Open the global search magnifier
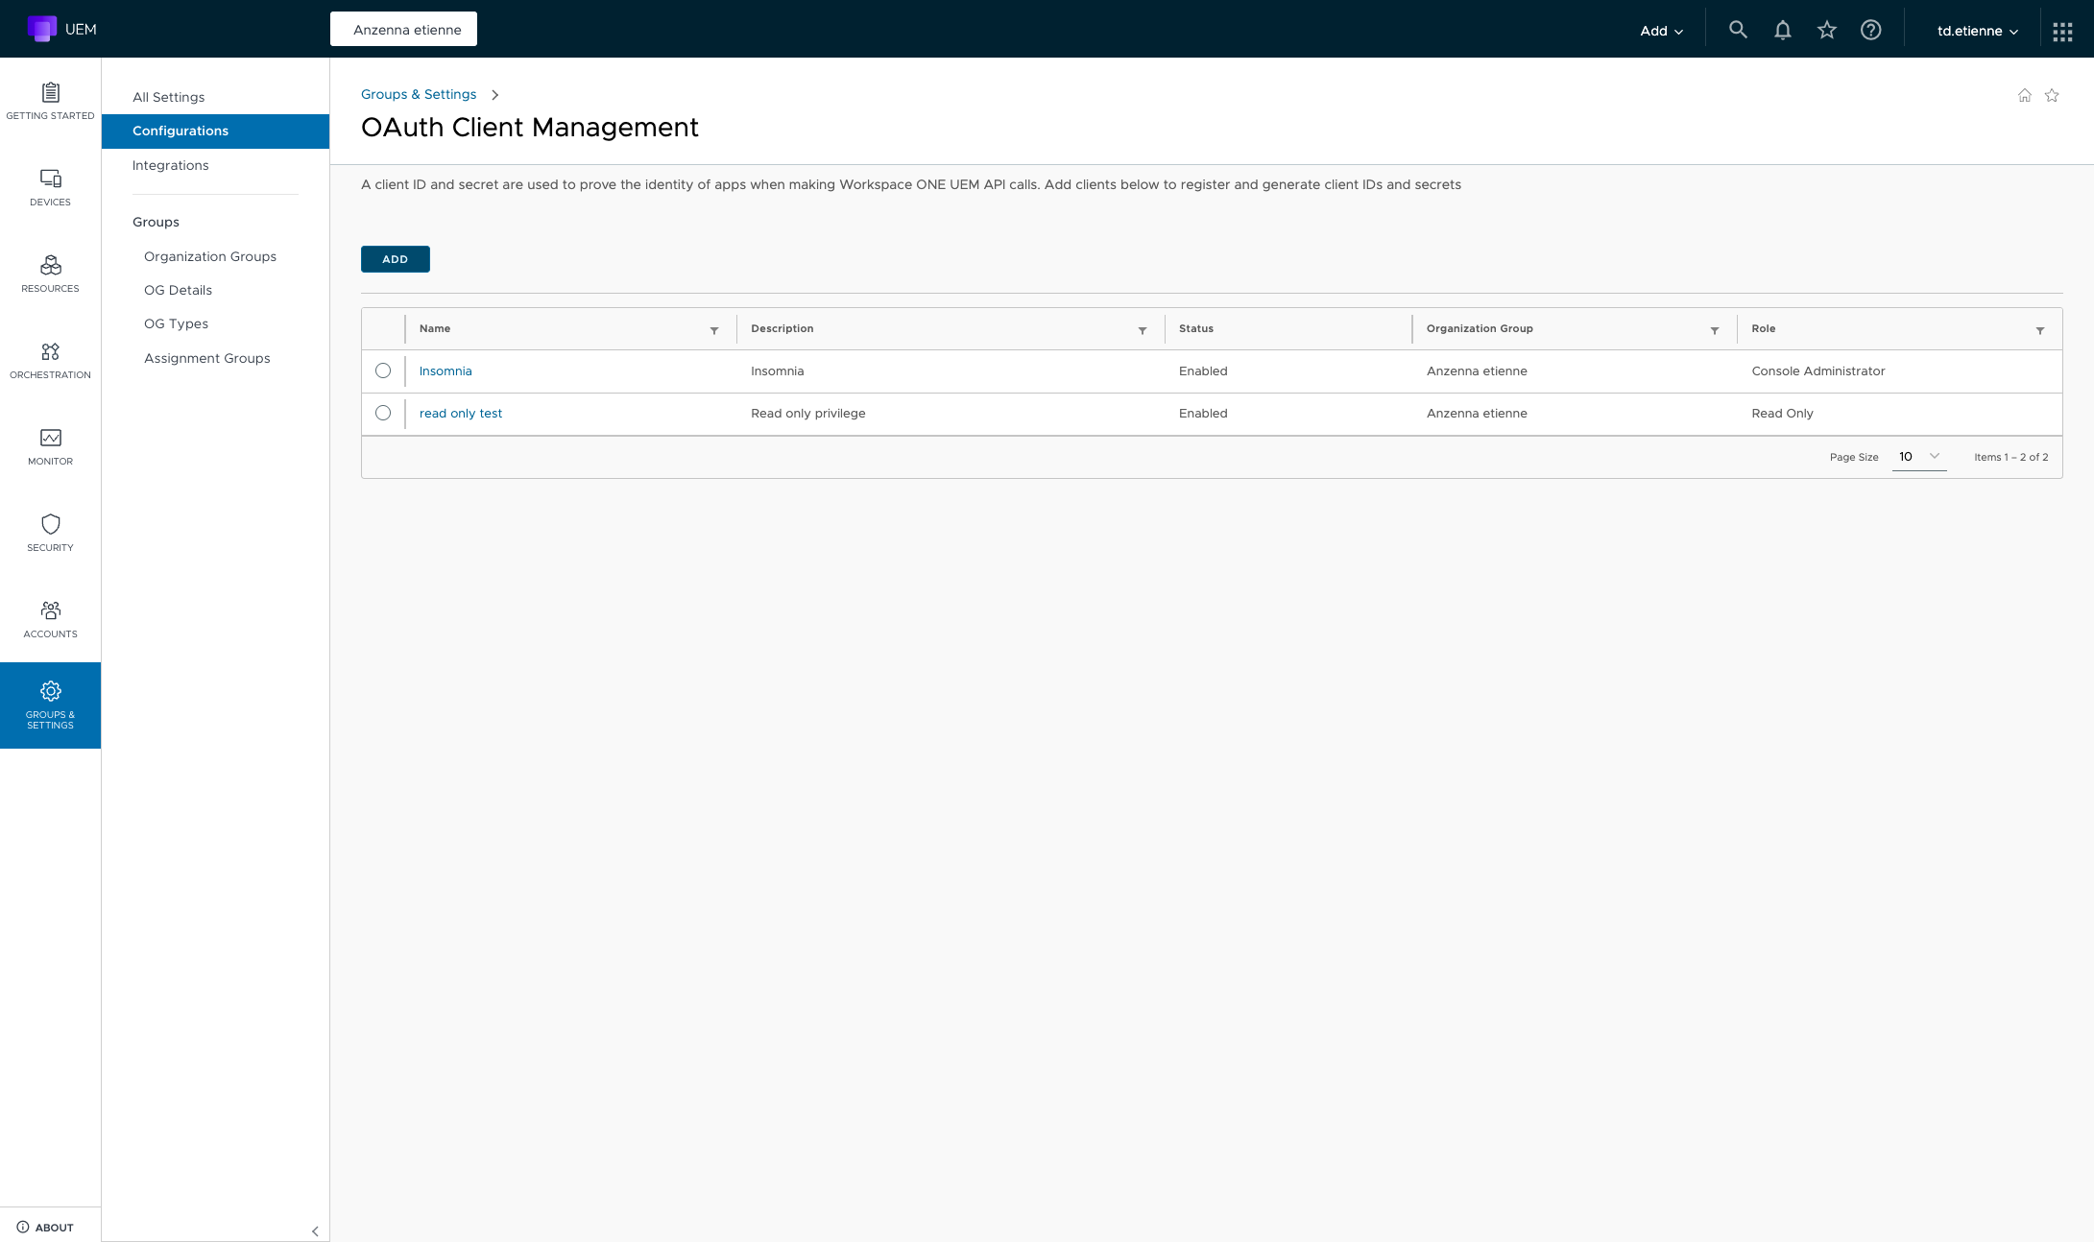 [x=1738, y=30]
